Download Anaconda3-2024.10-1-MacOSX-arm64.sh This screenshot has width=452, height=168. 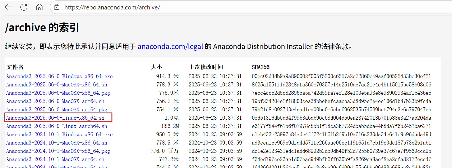(x=55, y=159)
